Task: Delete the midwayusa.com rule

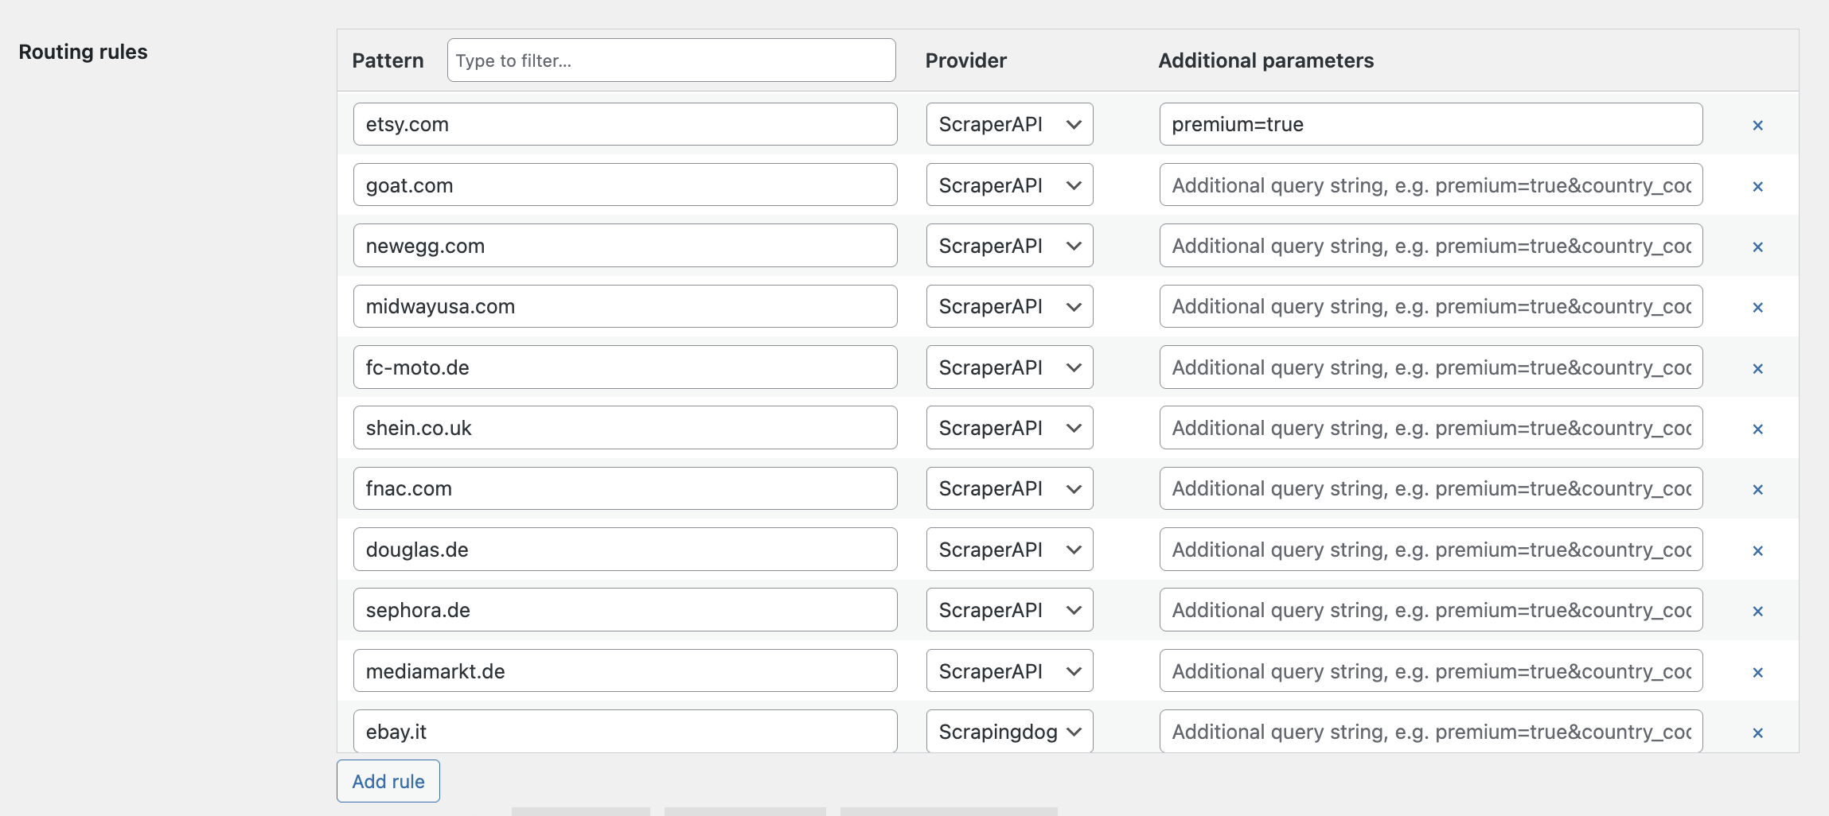Action: point(1757,308)
